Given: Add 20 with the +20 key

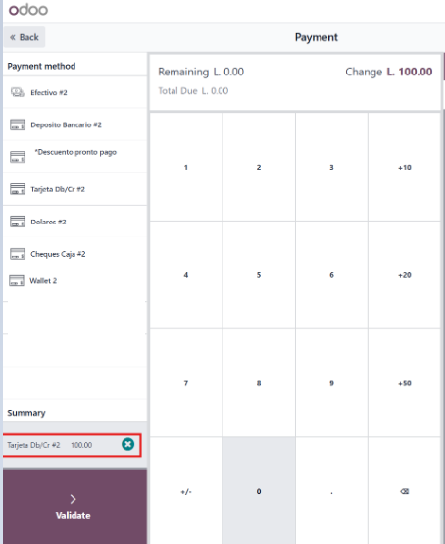Looking at the screenshot, I should click(x=405, y=275).
